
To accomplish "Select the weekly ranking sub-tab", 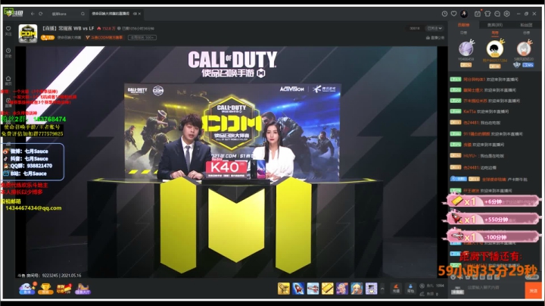I will click(x=495, y=33).
